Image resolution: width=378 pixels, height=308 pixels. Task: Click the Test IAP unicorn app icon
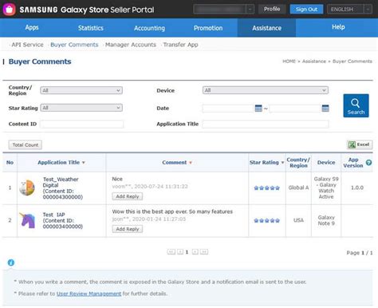(x=27, y=220)
